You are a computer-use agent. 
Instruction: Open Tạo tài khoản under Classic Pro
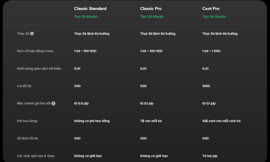tap(152, 16)
